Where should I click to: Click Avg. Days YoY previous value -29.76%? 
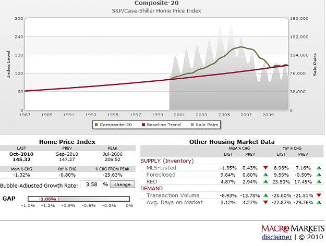(303, 203)
